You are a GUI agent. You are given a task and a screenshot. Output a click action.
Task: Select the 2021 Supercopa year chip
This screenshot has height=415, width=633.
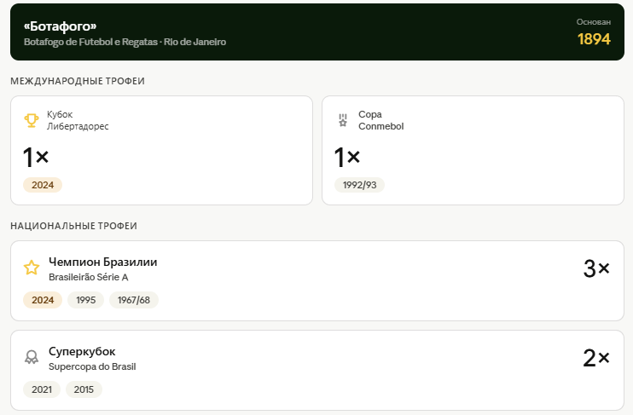coord(42,389)
